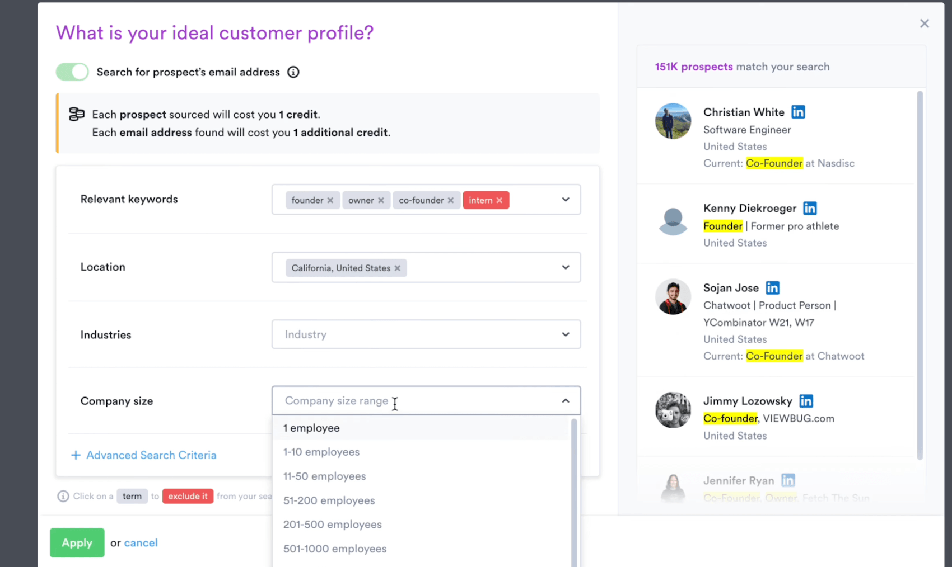Open Kenny Diekroeger's LinkedIn profile icon
The height and width of the screenshot is (567, 952).
[x=810, y=208]
